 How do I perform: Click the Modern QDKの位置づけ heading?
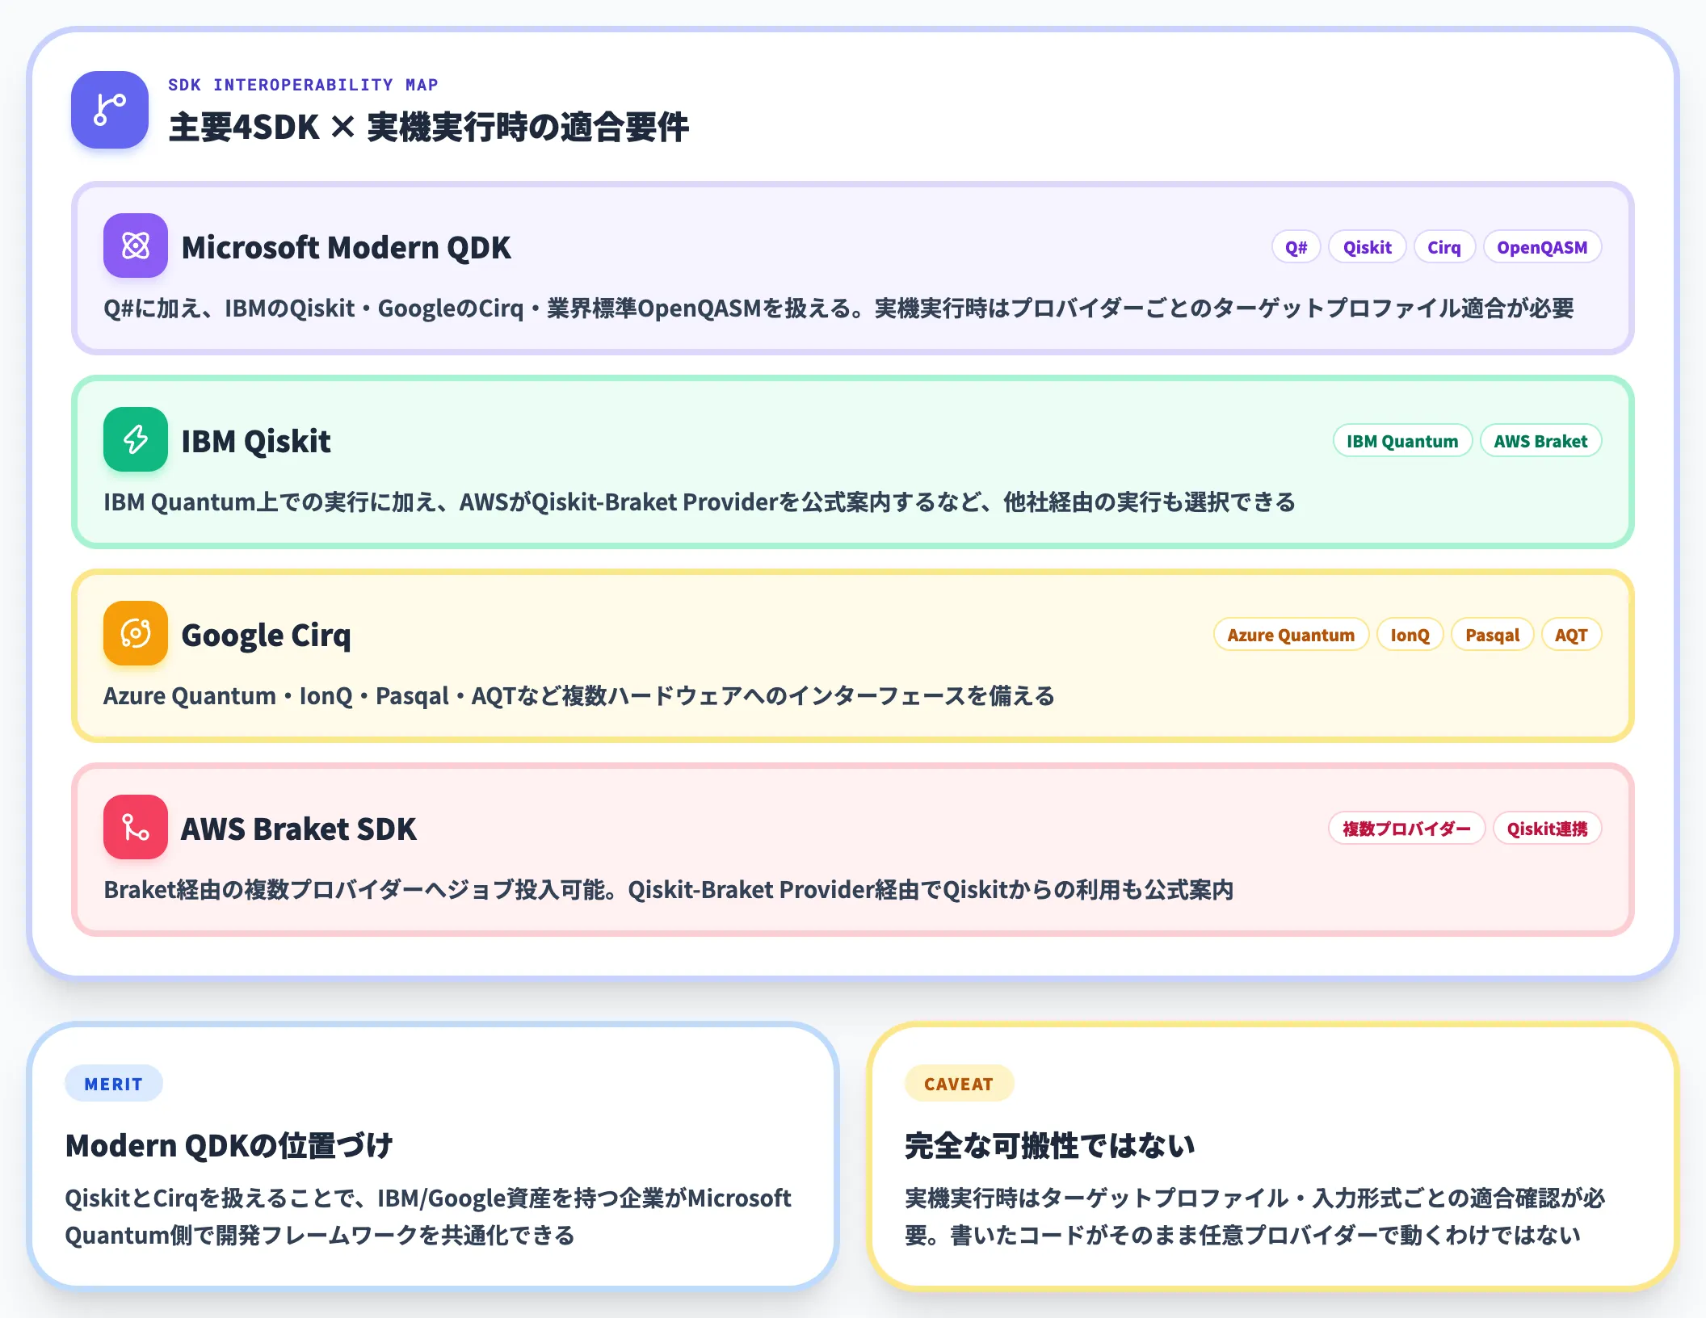(x=229, y=1145)
